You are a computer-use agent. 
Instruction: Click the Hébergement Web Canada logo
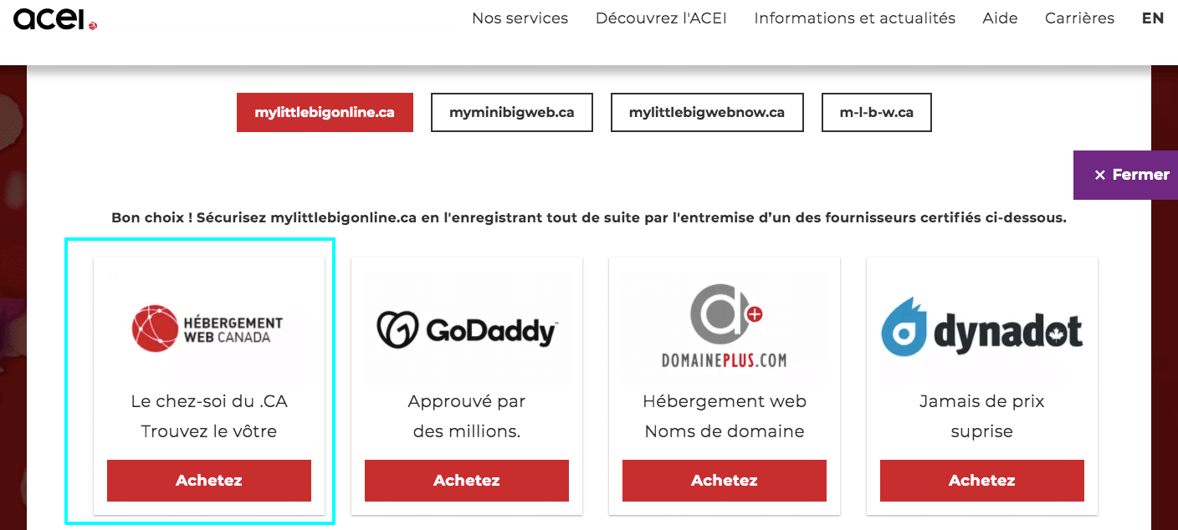208,329
